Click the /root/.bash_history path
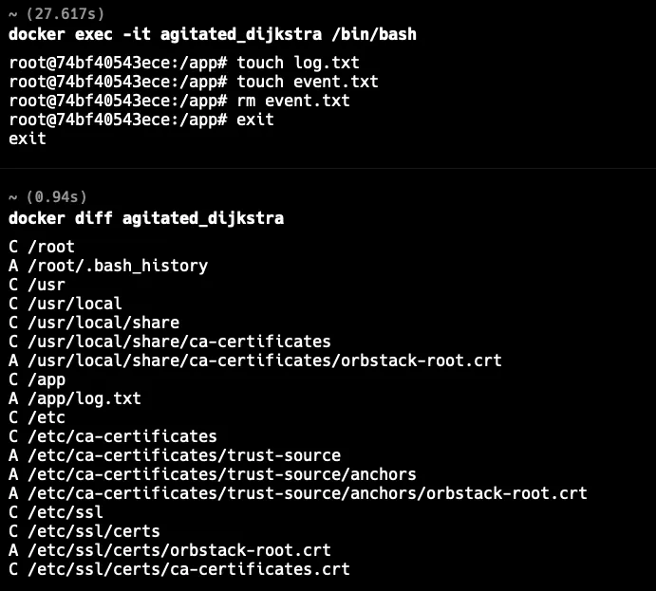This screenshot has width=656, height=591. tap(118, 266)
